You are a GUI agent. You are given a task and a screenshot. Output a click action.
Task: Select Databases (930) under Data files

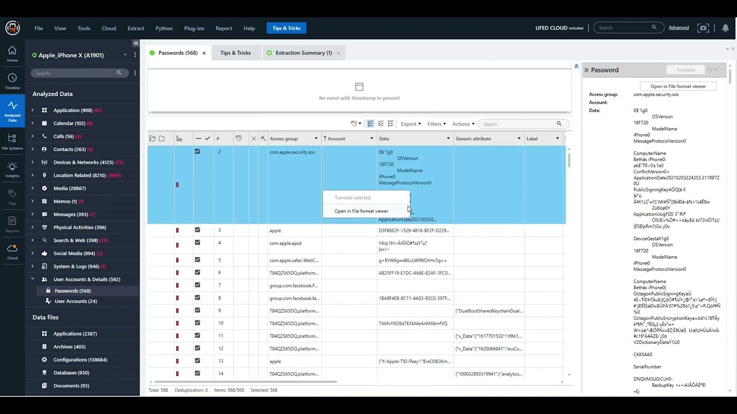coord(71,373)
